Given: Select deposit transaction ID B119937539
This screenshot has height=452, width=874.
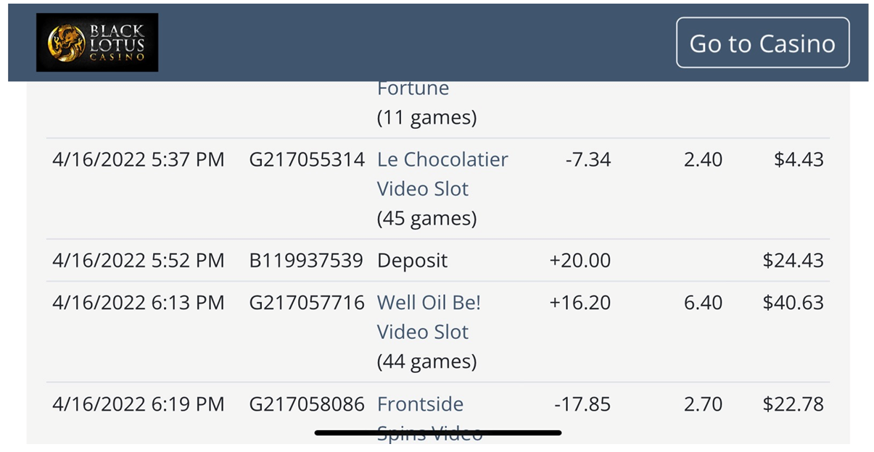Looking at the screenshot, I should pos(305,261).
